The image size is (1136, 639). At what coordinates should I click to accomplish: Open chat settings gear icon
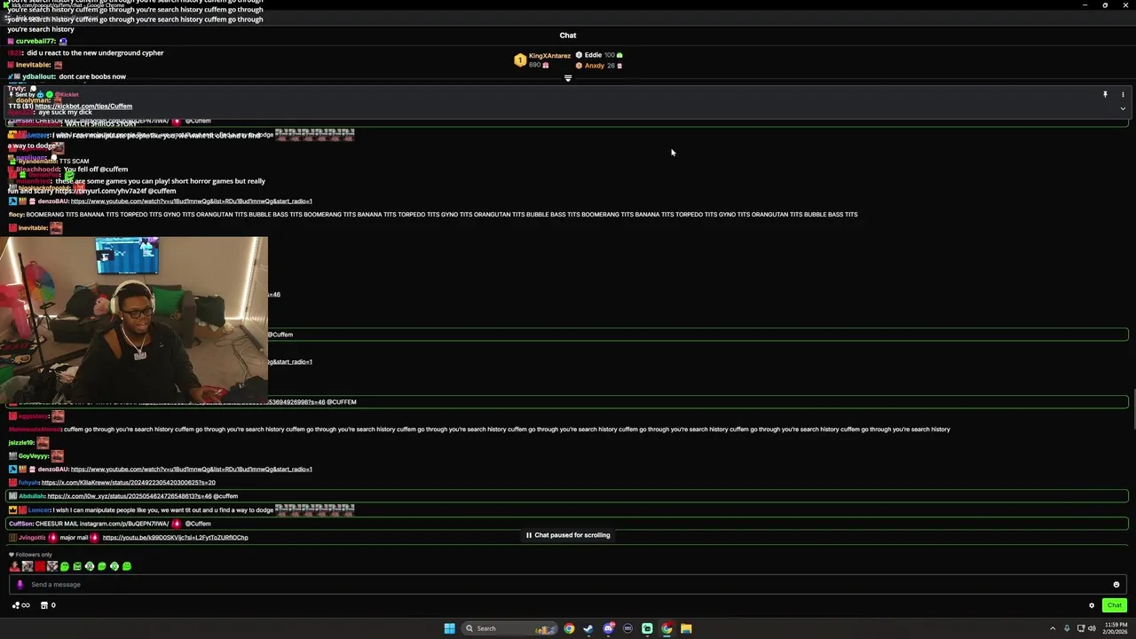tap(1092, 605)
